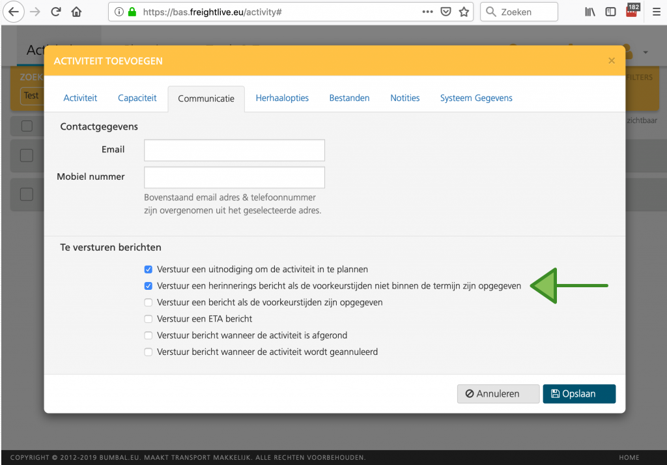Click the Email input field
The width and height of the screenshot is (667, 465).
click(x=234, y=150)
